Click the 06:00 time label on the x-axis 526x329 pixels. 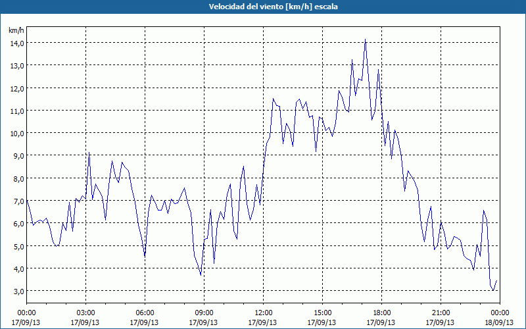(145, 313)
